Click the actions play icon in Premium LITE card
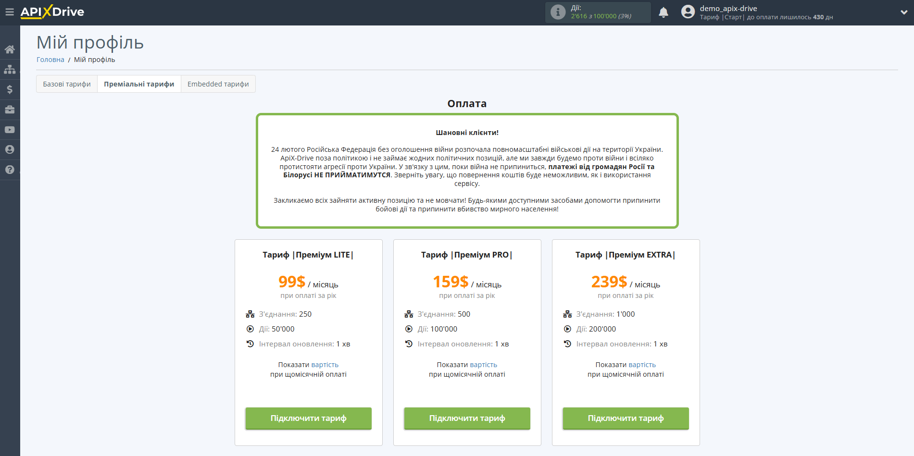The height and width of the screenshot is (456, 914). [x=250, y=329]
